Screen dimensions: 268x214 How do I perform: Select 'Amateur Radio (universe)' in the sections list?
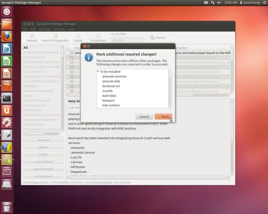tap(41, 52)
